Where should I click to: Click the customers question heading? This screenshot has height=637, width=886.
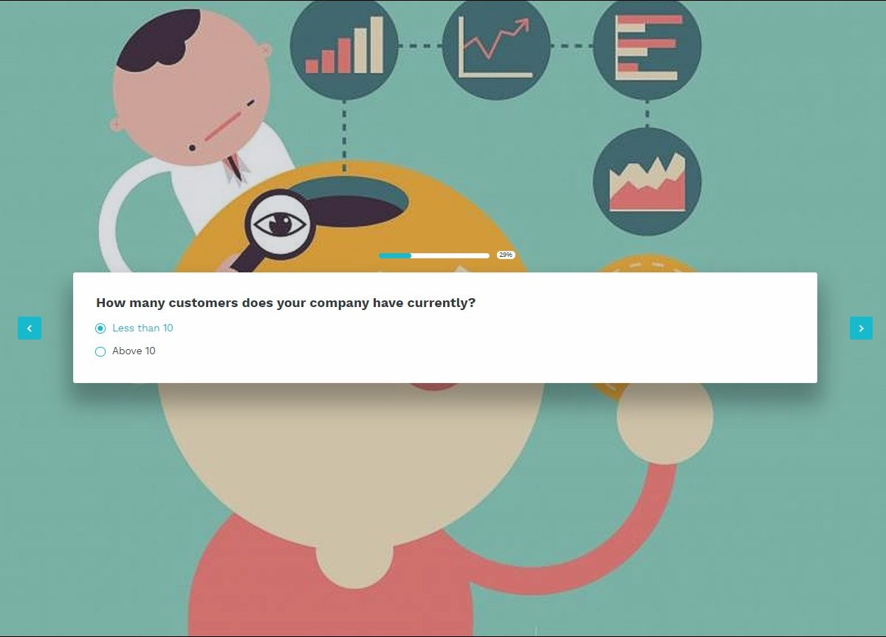tap(286, 303)
